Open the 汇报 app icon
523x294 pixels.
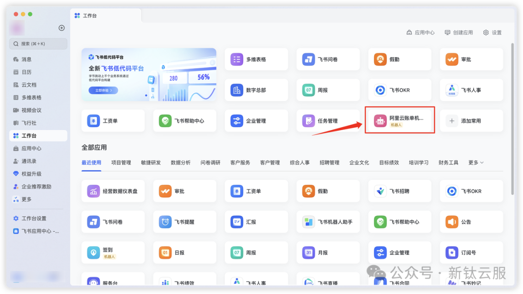(x=236, y=222)
